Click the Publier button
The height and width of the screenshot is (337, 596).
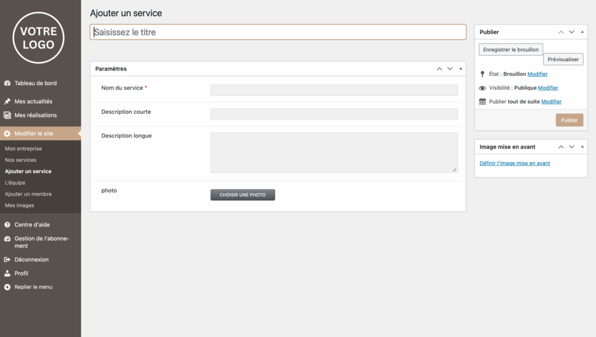pyautogui.click(x=569, y=120)
